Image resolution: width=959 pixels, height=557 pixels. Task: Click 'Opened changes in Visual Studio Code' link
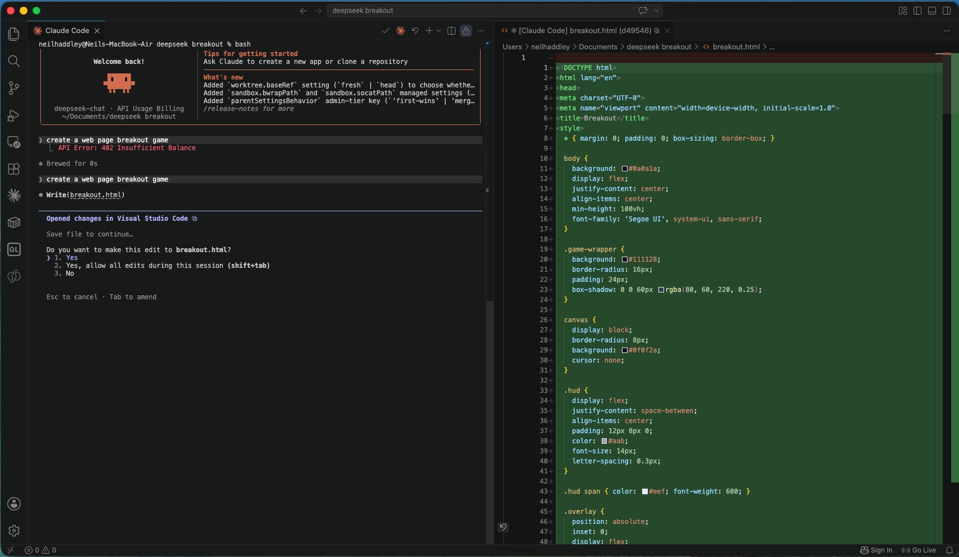[121, 219]
